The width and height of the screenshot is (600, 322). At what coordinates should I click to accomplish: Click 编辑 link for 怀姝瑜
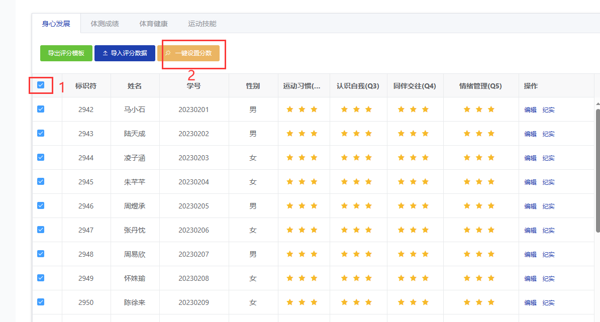(530, 278)
